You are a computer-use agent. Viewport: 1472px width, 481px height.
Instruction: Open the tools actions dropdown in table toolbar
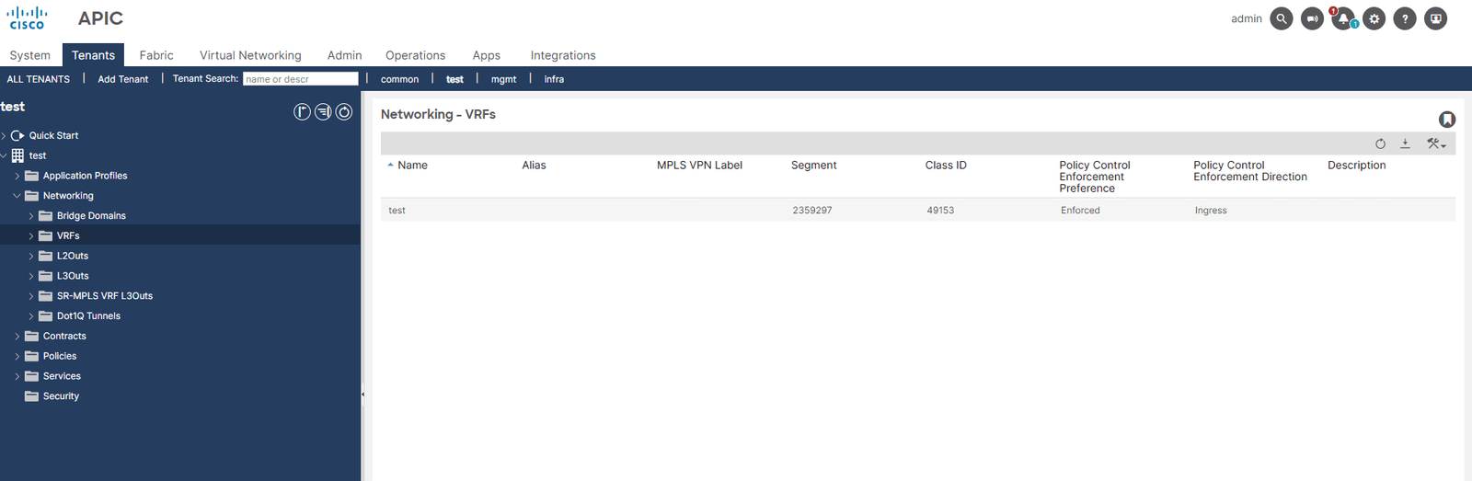pos(1436,143)
